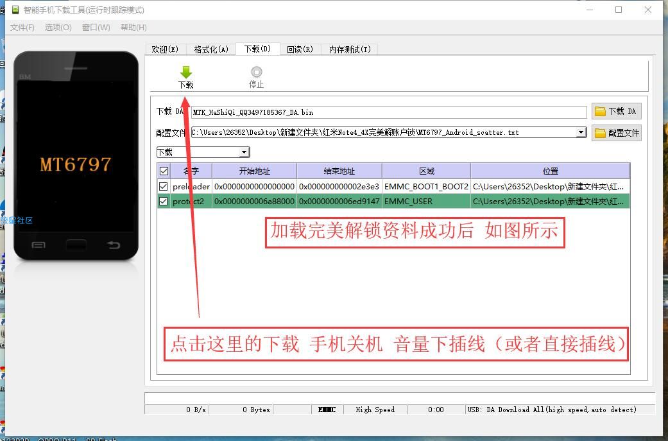Viewport: 668px width, 441px height.
Task: Click the 结束地址 column header
Action: [339, 171]
